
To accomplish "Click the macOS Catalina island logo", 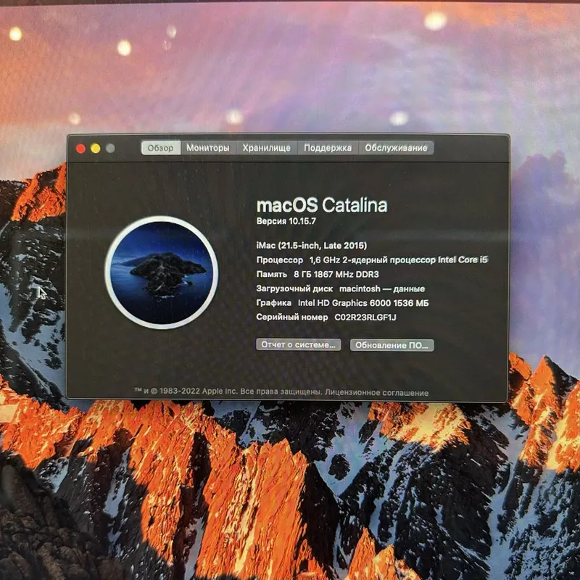I will tap(162, 273).
